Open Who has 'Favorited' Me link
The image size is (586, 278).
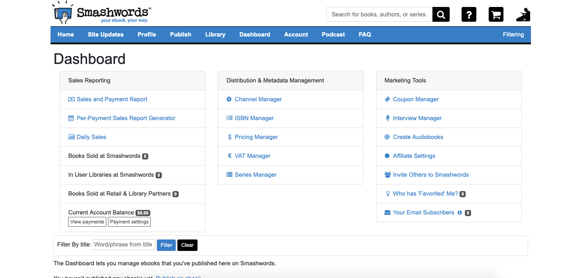click(425, 194)
